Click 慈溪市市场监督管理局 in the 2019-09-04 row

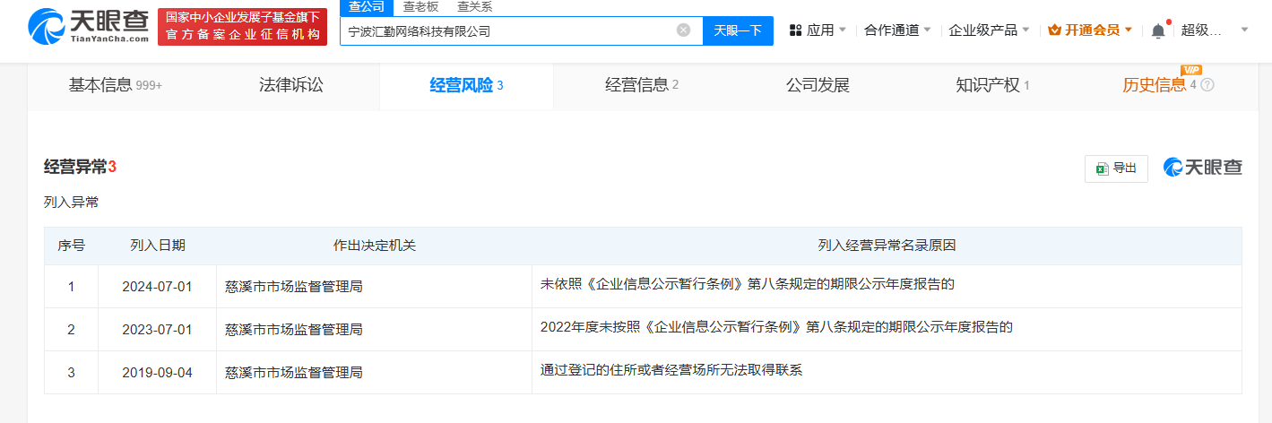tap(294, 373)
